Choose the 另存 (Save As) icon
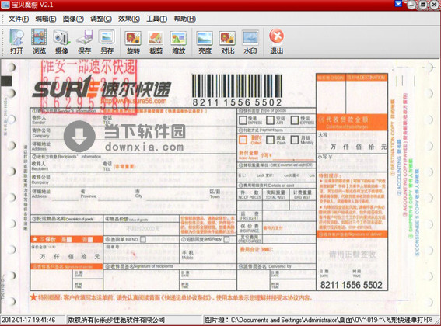Viewport: 441px width, 326px height. pyautogui.click(x=107, y=41)
